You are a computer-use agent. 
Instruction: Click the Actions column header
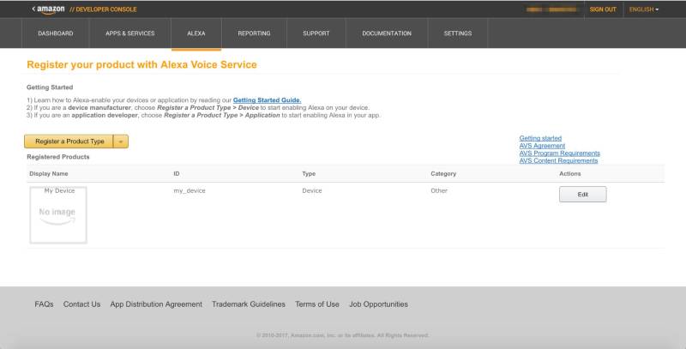click(x=569, y=173)
